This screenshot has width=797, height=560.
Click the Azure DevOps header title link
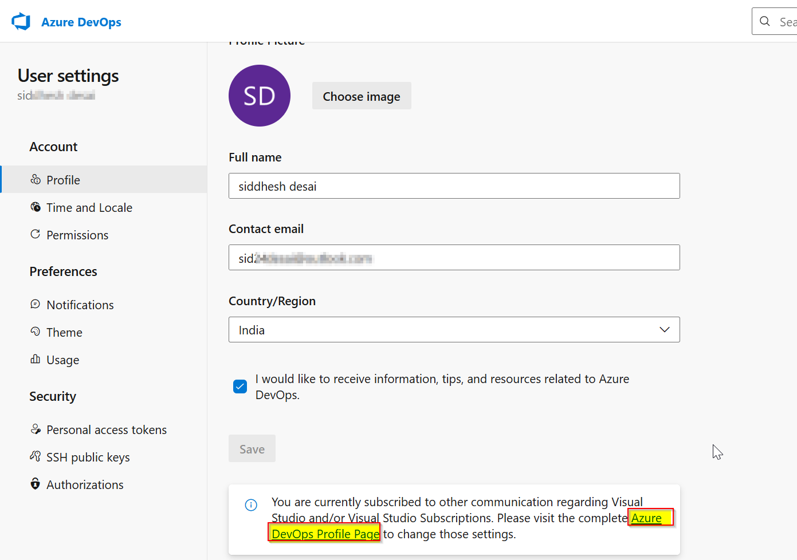coord(81,22)
